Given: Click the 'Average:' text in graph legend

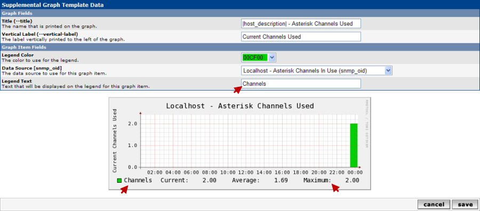Looking at the screenshot, I should (x=246, y=181).
